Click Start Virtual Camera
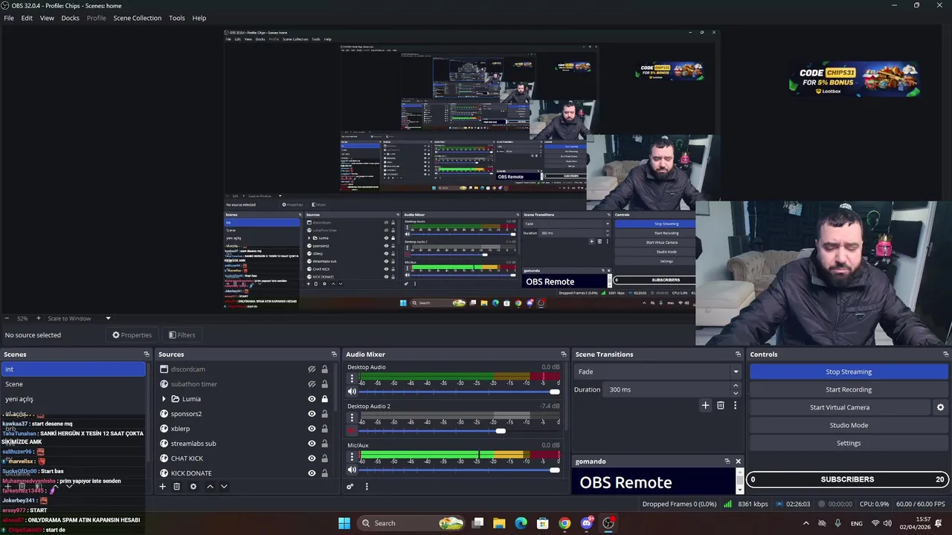The width and height of the screenshot is (952, 535). click(x=839, y=407)
